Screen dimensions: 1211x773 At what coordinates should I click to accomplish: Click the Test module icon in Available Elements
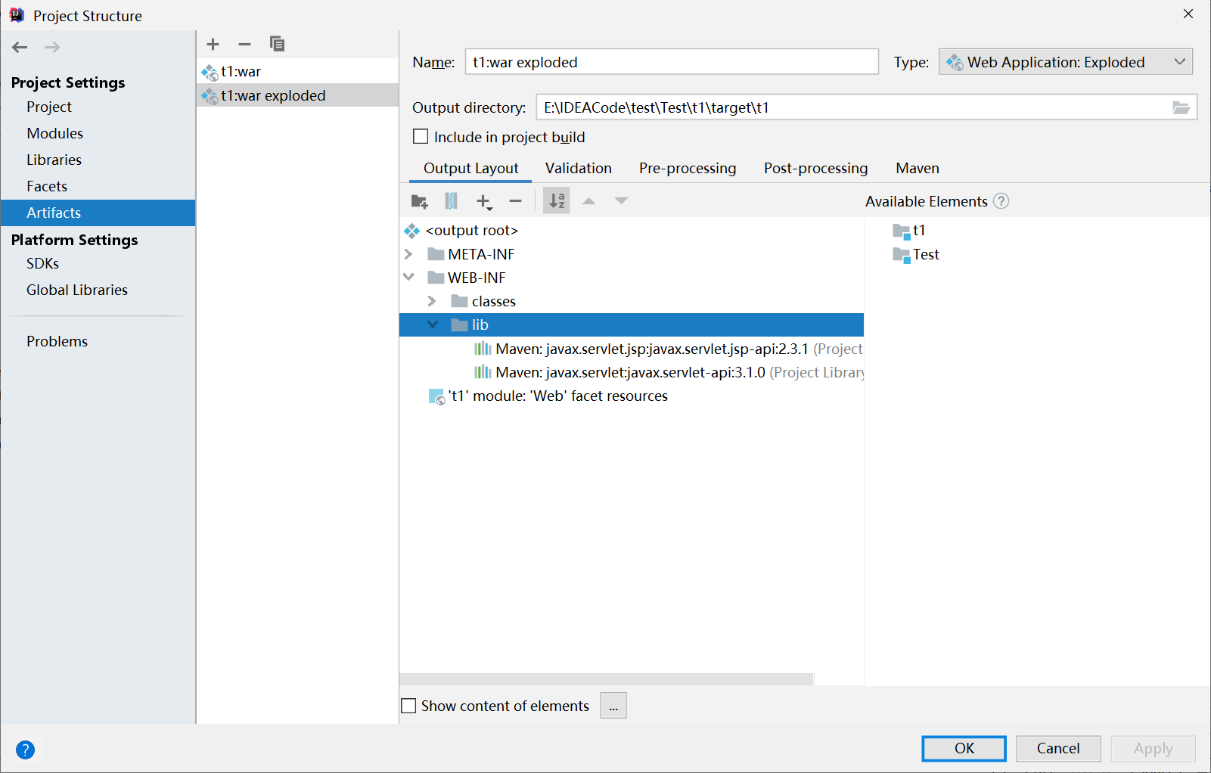(x=902, y=256)
